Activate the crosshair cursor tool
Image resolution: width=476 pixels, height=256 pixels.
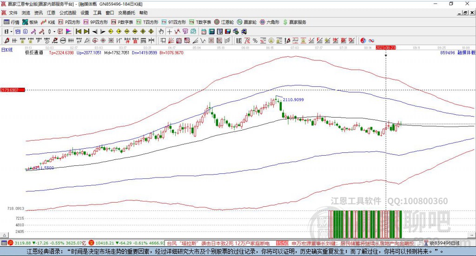coord(169,32)
